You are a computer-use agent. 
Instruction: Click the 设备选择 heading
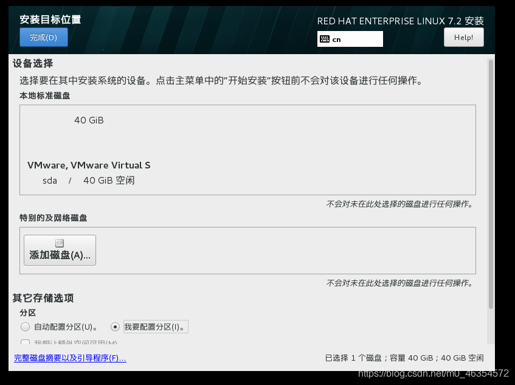[x=33, y=63]
